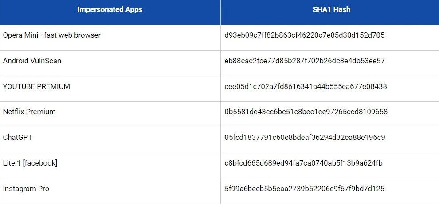Screen dimensions: 439x204
Task: Click the Impersonated Apps column header
Action: tap(110, 9)
